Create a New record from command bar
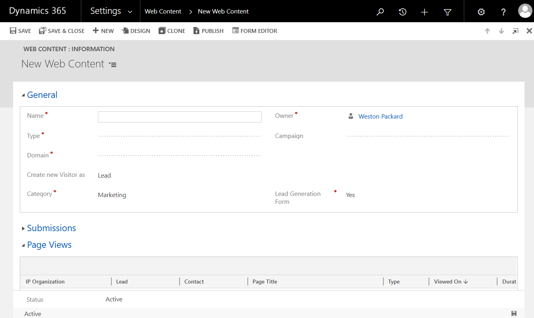 [103, 31]
